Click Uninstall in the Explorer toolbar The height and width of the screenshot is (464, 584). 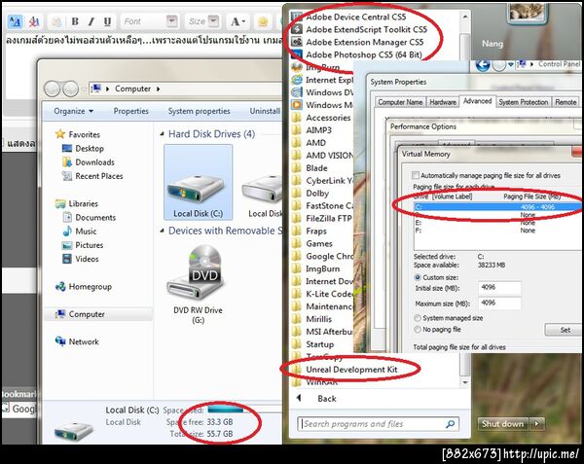pos(265,111)
